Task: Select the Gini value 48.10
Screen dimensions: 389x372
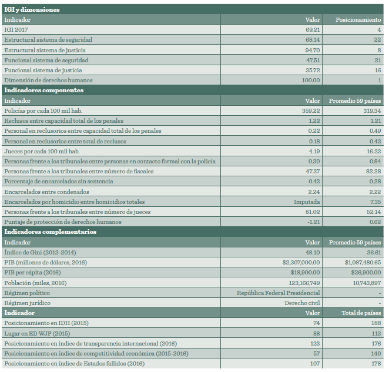Action: [313, 252]
